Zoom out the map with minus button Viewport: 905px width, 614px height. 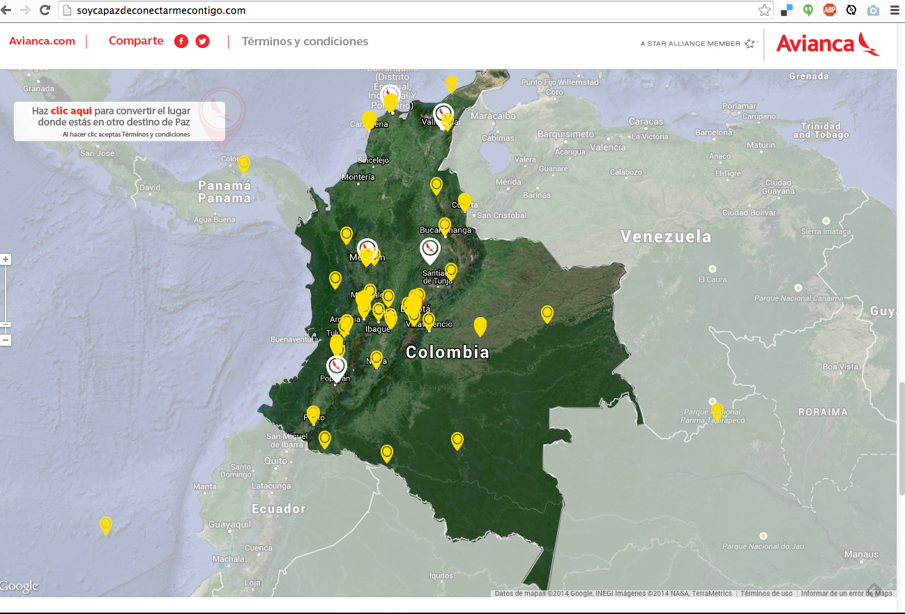(x=6, y=340)
